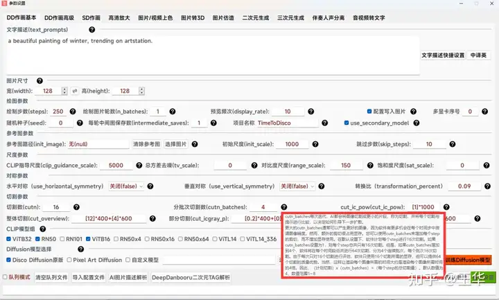Click 导入配置文件 button
This screenshot has width=499, height=300.
[89, 277]
